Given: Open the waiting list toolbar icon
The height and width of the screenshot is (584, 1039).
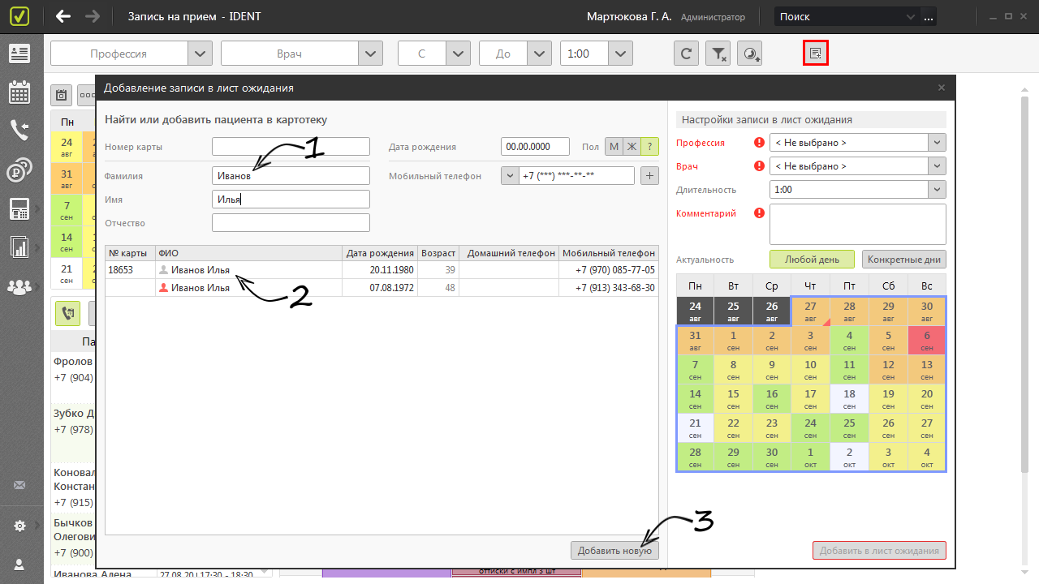Looking at the screenshot, I should click(815, 54).
